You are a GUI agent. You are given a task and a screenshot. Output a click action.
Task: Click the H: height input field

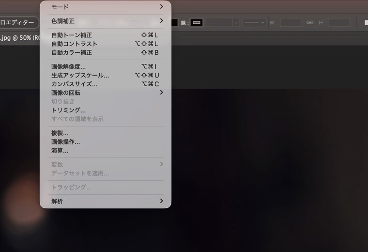pos(338,23)
